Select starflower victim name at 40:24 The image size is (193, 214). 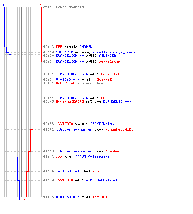click(109, 62)
